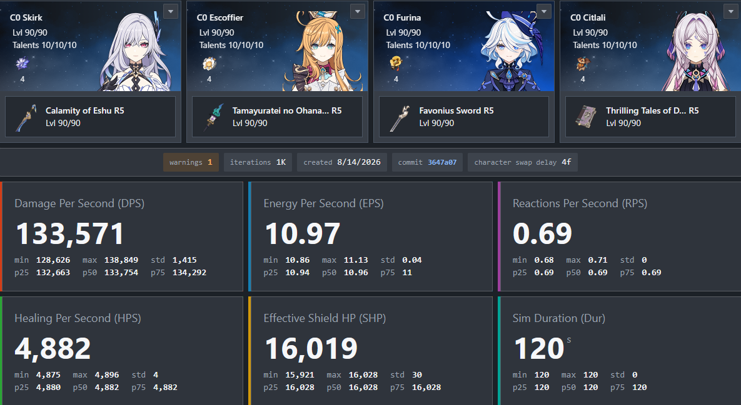This screenshot has width=741, height=405.
Task: Select the Reactions Per Second (RPS) card title
Action: pyautogui.click(x=580, y=203)
